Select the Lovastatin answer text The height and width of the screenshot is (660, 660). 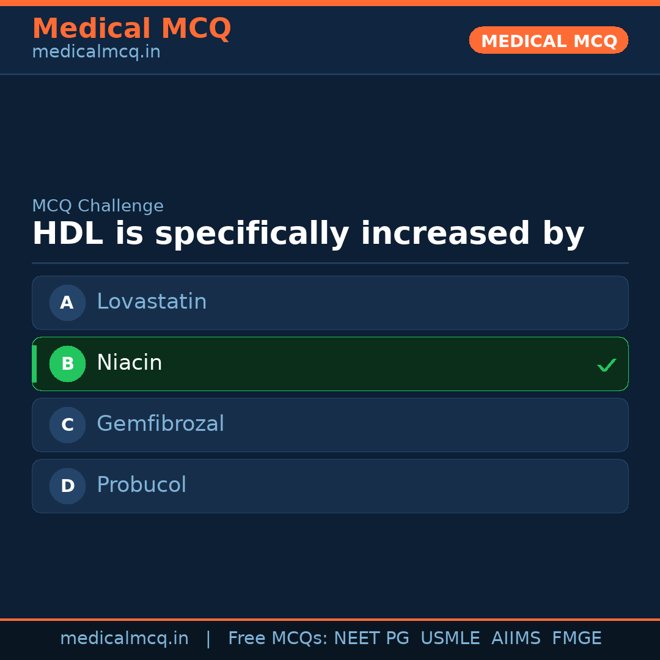[152, 302]
